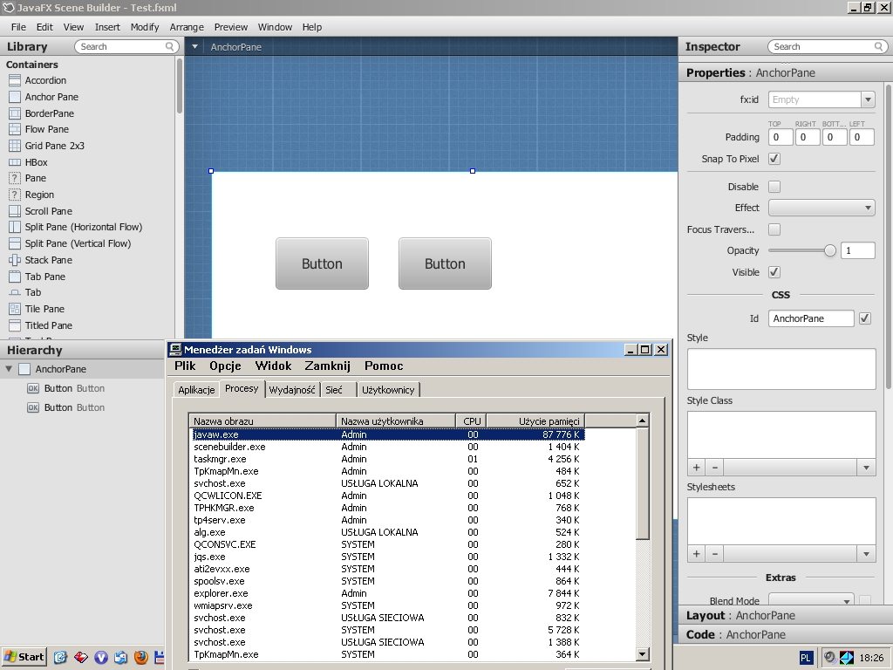Click the Windows Start button
The height and width of the screenshot is (670, 893).
coord(24,657)
